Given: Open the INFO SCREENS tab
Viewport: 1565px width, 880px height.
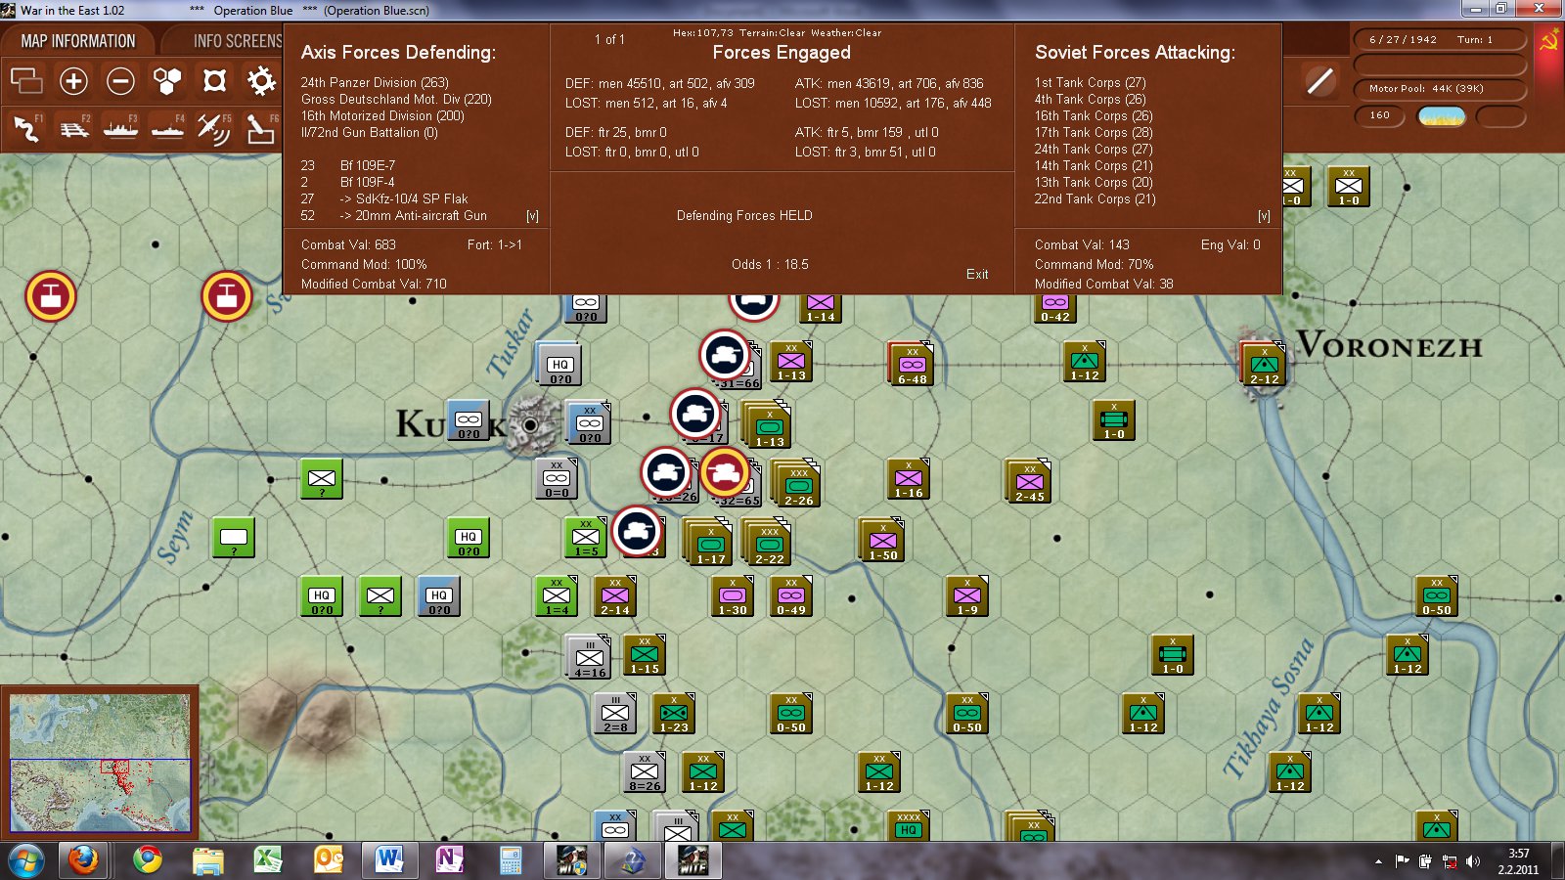Looking at the screenshot, I should pyautogui.click(x=237, y=41).
